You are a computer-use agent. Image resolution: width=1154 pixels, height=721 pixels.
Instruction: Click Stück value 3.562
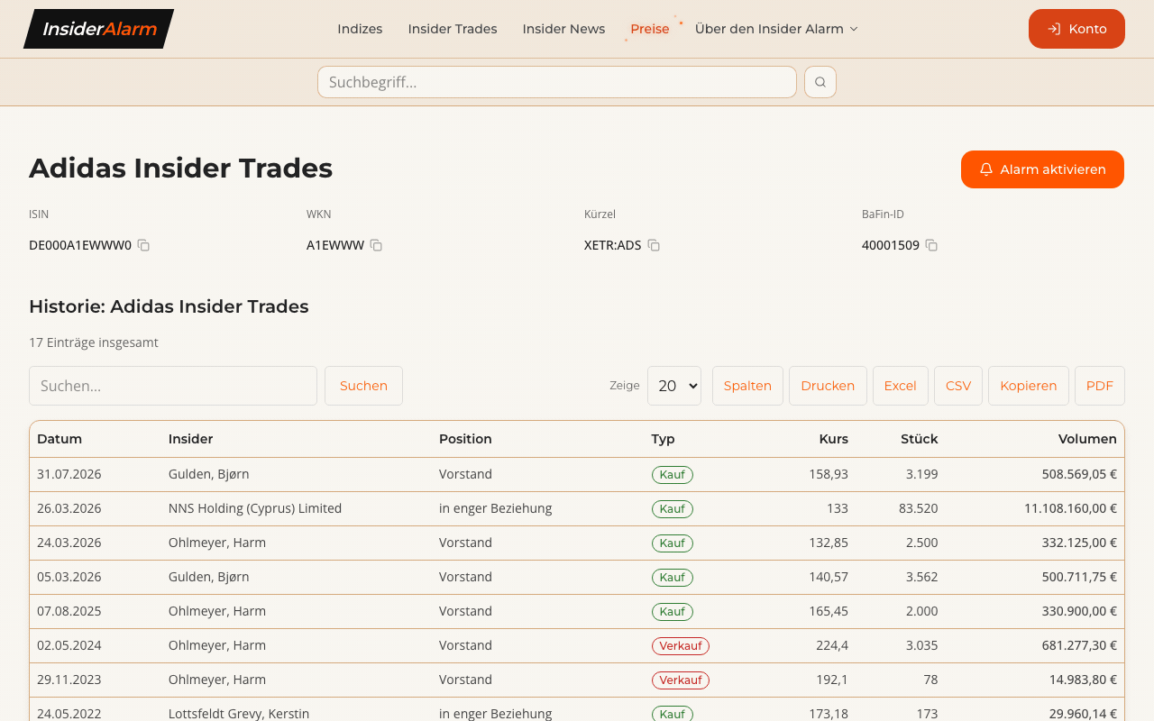[x=922, y=577]
